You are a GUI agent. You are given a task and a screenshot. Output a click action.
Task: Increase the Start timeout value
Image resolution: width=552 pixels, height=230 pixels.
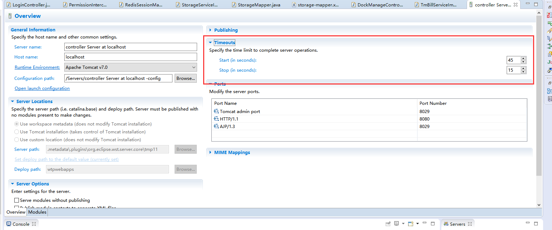[x=523, y=58]
